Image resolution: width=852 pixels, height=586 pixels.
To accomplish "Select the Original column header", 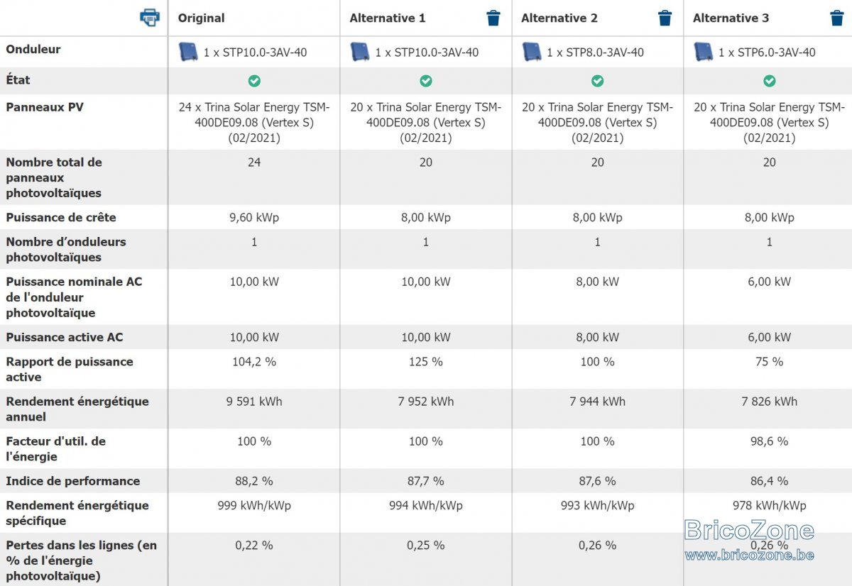I will click(x=201, y=18).
